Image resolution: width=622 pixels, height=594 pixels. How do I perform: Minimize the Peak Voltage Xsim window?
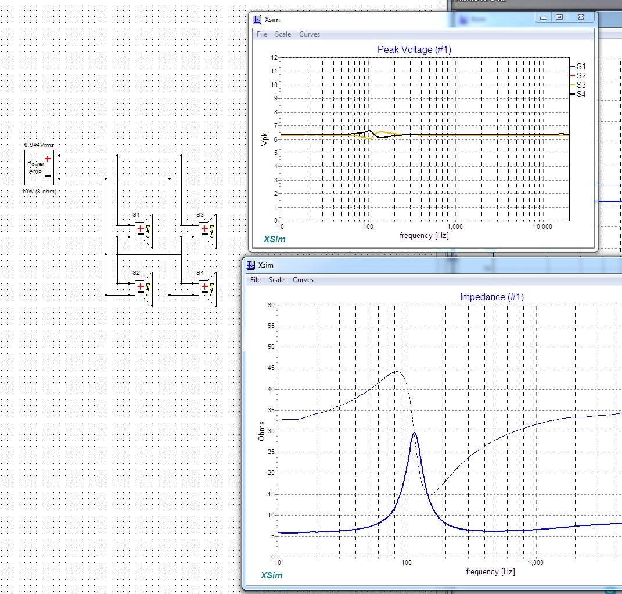[544, 17]
